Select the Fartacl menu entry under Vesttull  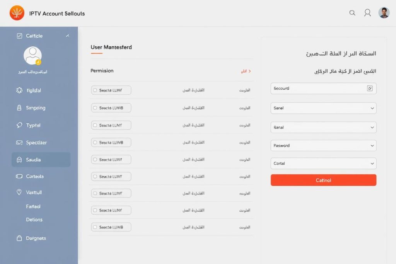(x=33, y=206)
